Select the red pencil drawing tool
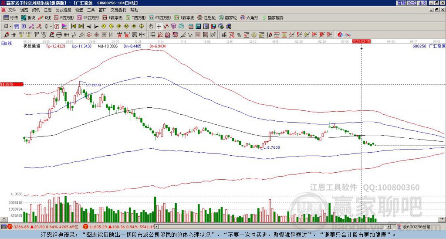446x239 pixels. (6, 35)
